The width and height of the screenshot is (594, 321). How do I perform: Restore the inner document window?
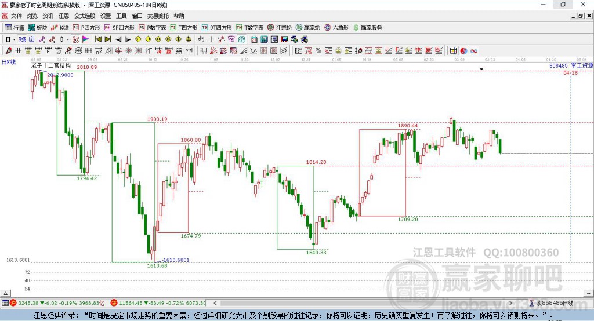pyautogui.click(x=581, y=16)
